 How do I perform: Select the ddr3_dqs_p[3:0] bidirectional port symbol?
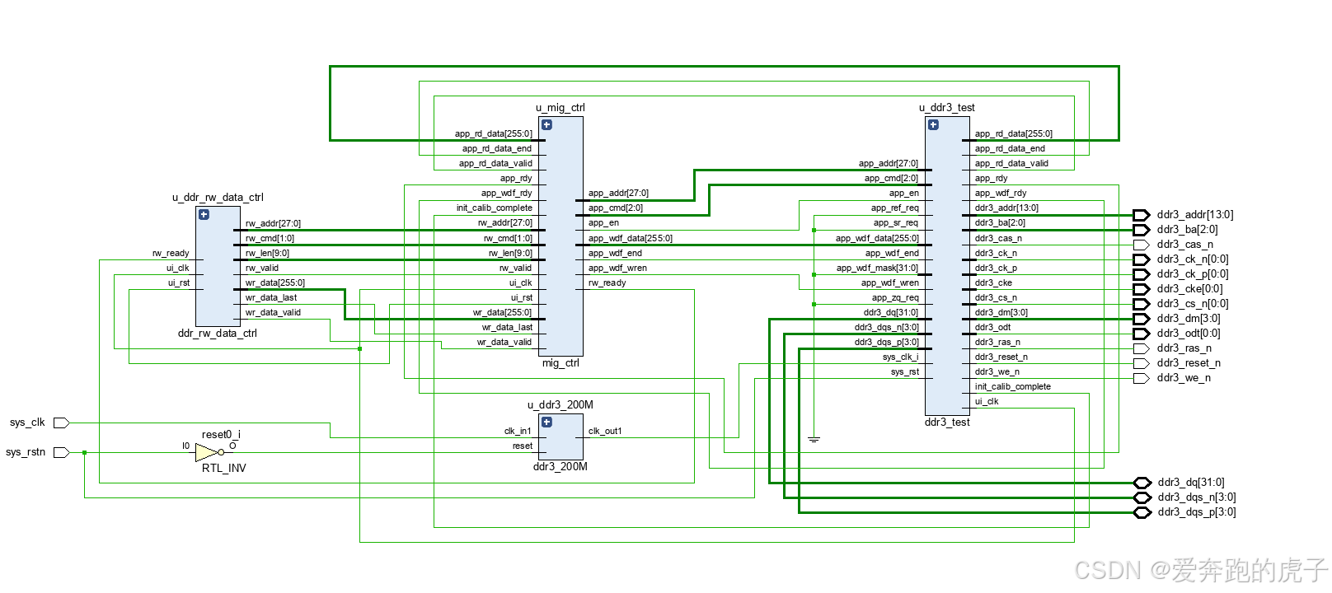click(x=1142, y=512)
